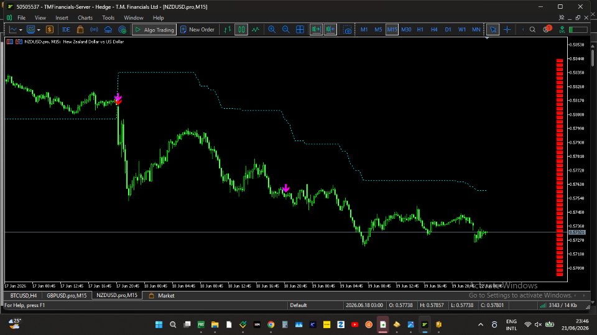Switch chart to line chart type
Viewport: 597px width, 335px height.
(256, 29)
